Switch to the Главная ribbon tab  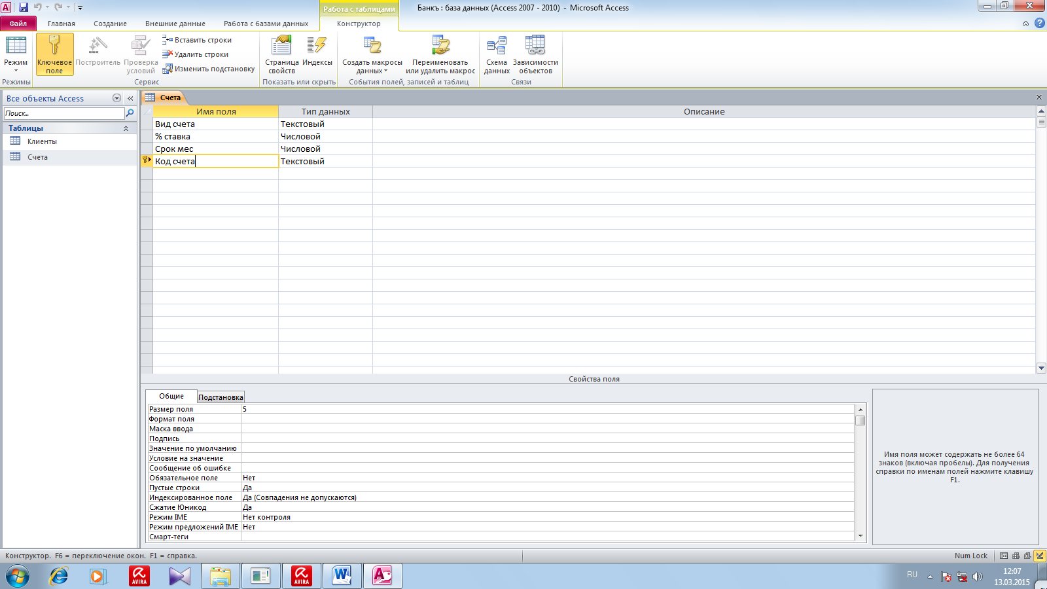[62, 24]
